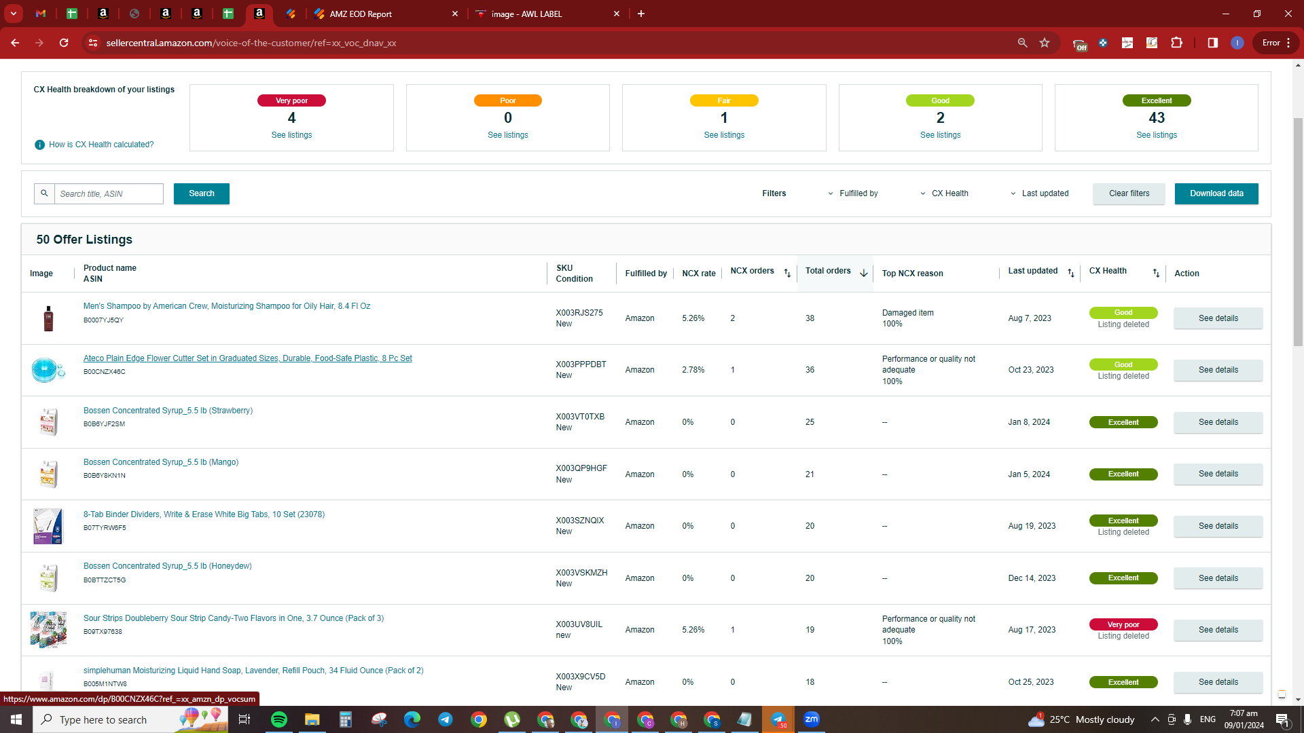Open Bossen Concentrated Syrup (Mango) listing
The width and height of the screenshot is (1304, 733).
[x=161, y=462]
